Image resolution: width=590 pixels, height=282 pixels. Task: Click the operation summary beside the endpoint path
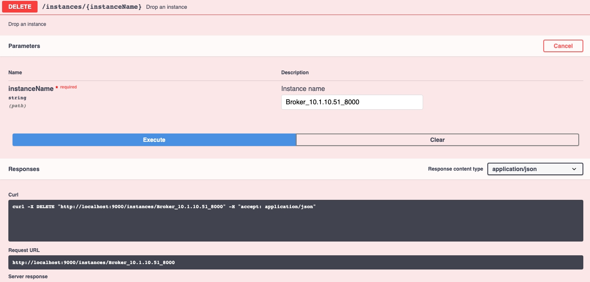coord(166,7)
